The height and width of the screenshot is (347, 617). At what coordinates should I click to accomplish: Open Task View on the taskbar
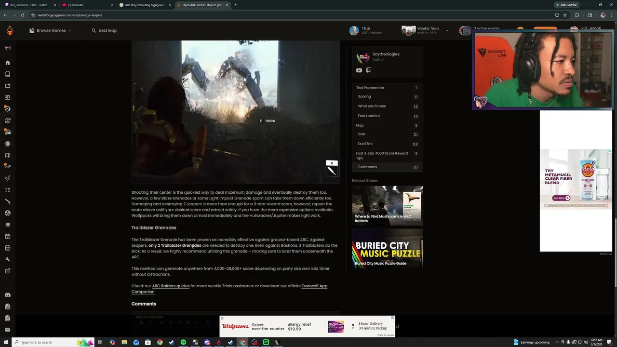coord(100,342)
